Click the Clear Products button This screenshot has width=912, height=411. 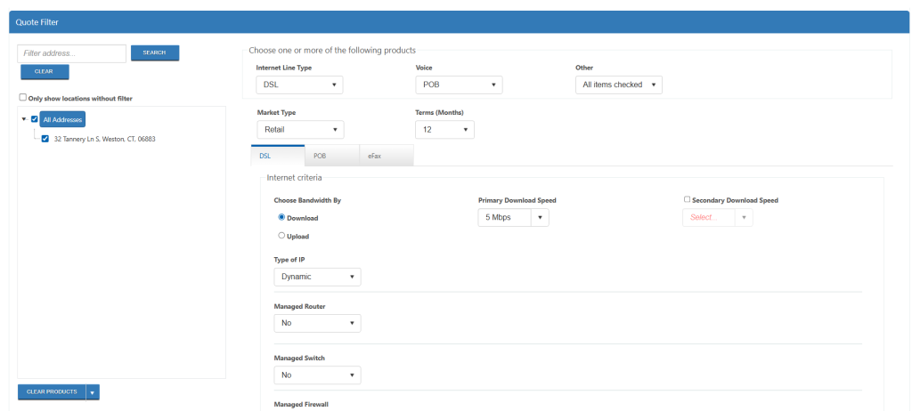click(x=52, y=391)
